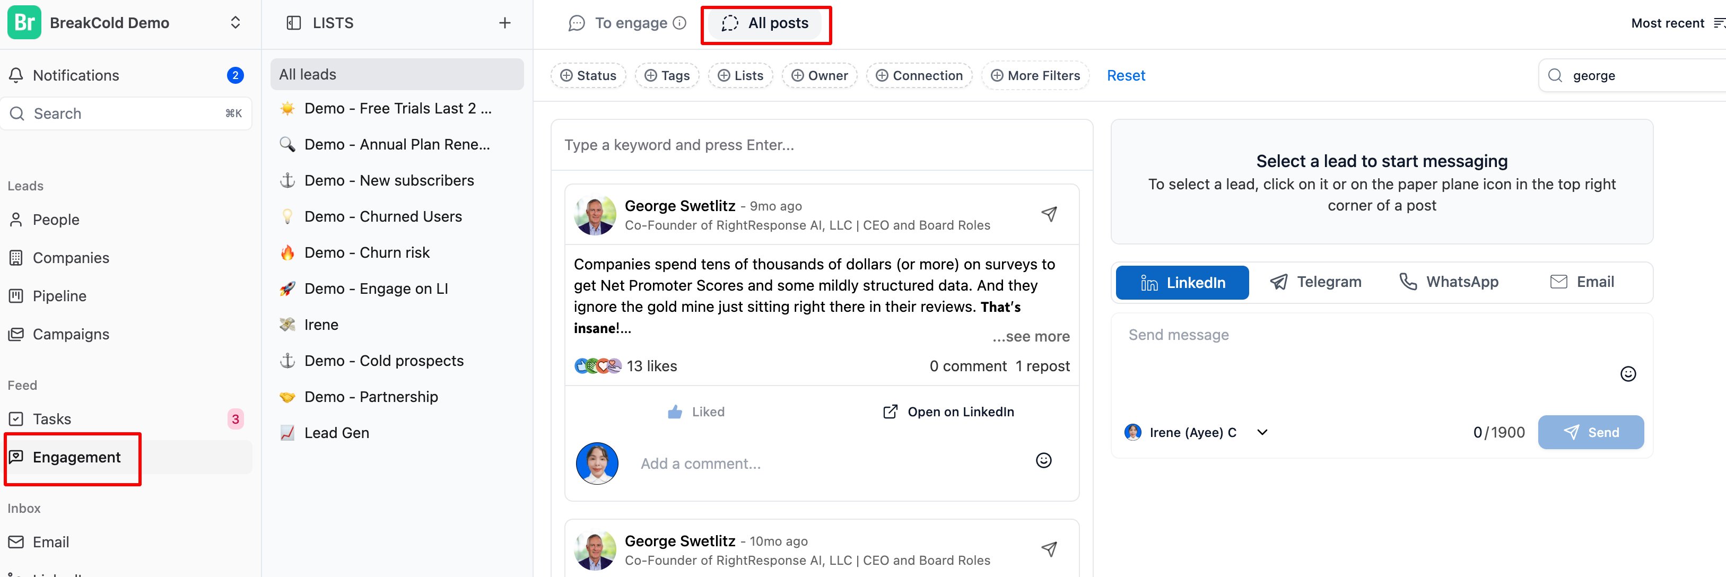Click the notifications badge showing 2
The width and height of the screenshot is (1726, 577).
[x=235, y=75]
